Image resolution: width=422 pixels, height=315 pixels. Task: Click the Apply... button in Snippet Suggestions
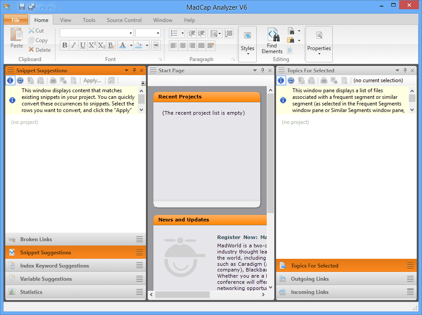(x=92, y=80)
